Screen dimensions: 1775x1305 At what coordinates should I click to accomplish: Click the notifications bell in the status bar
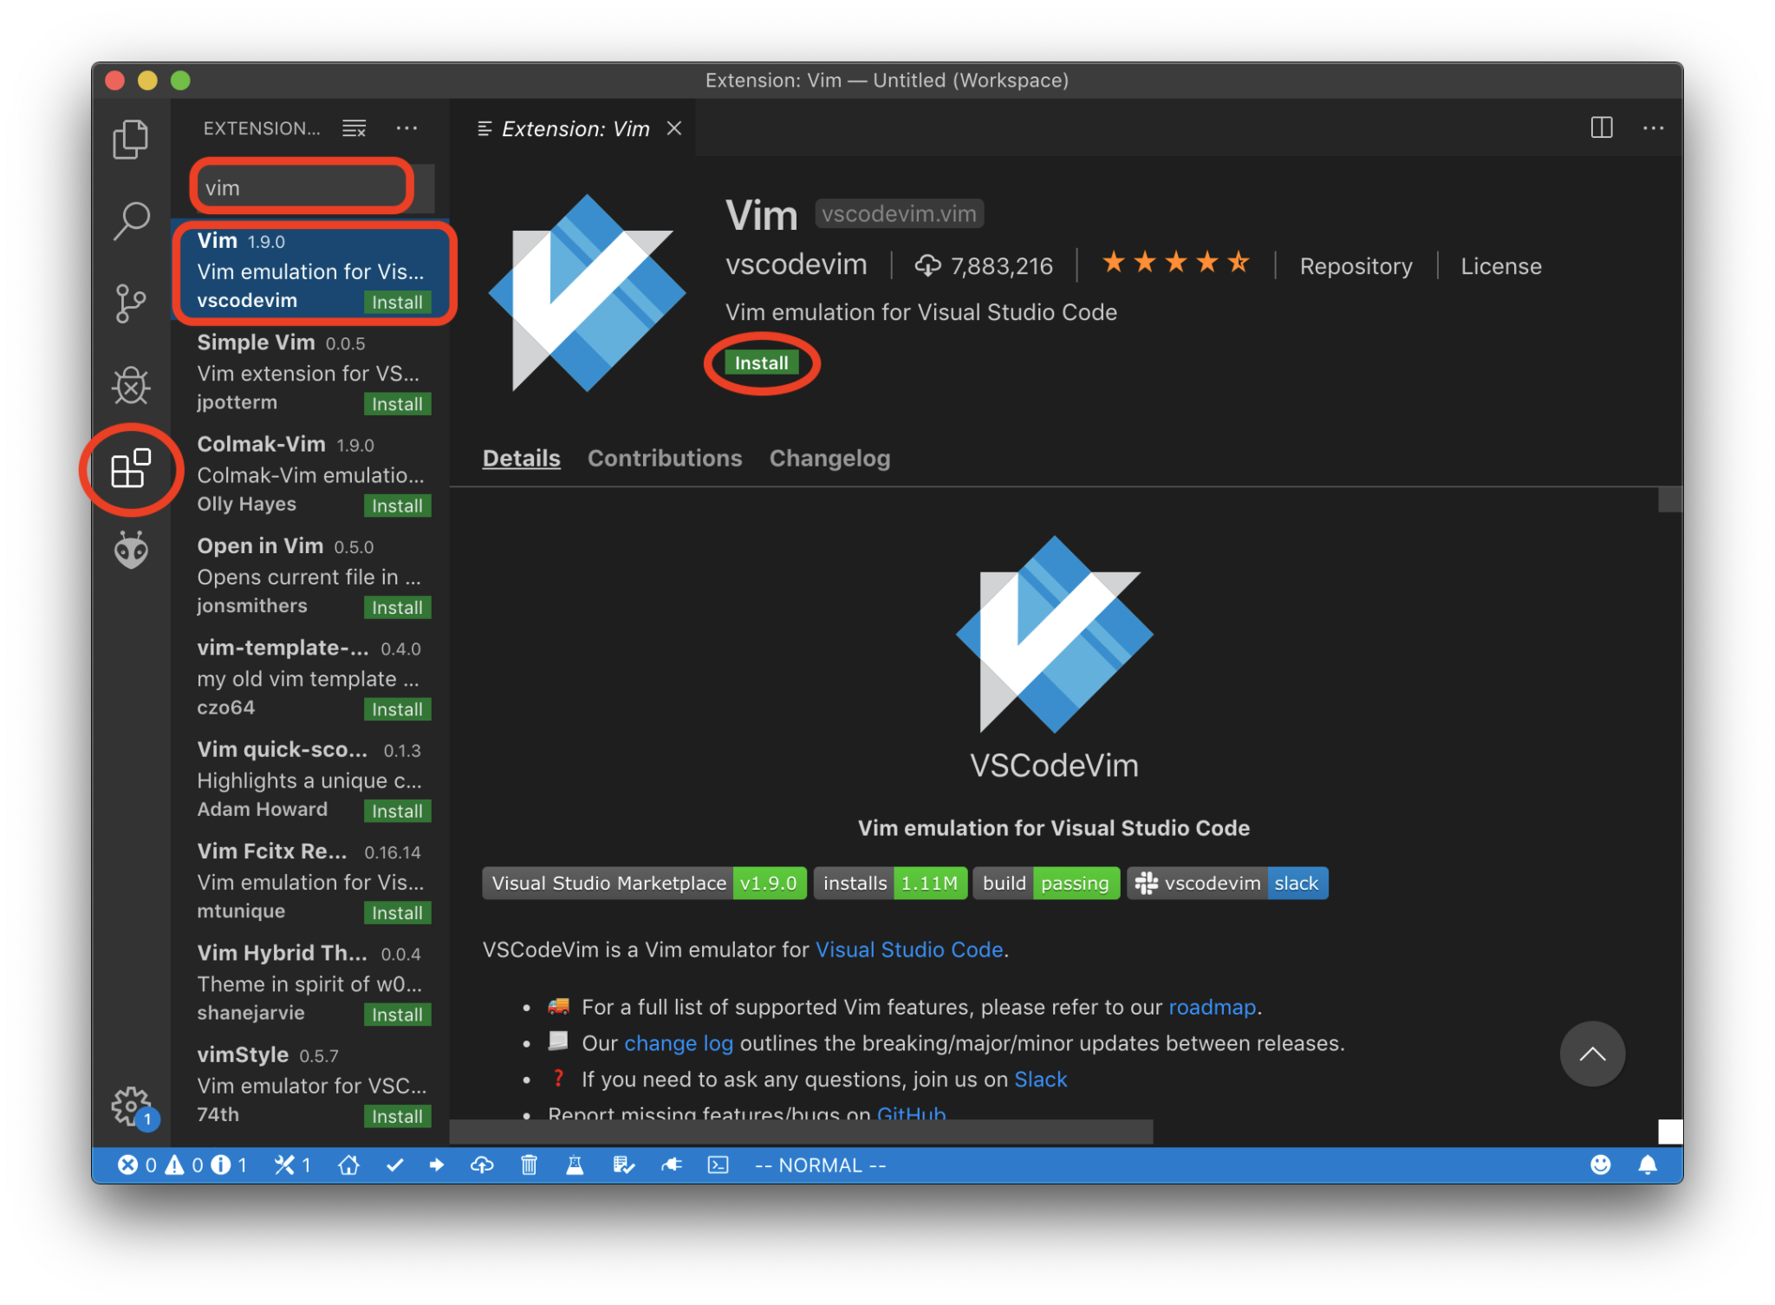coord(1648,1165)
